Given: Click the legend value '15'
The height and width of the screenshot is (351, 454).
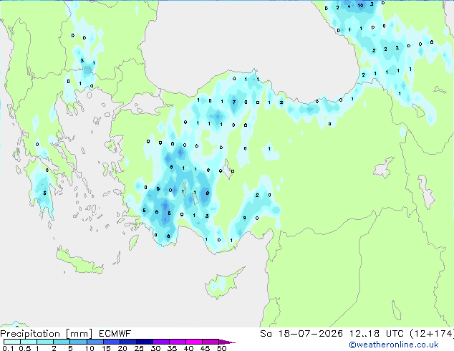Looking at the screenshot, I should (106, 348).
